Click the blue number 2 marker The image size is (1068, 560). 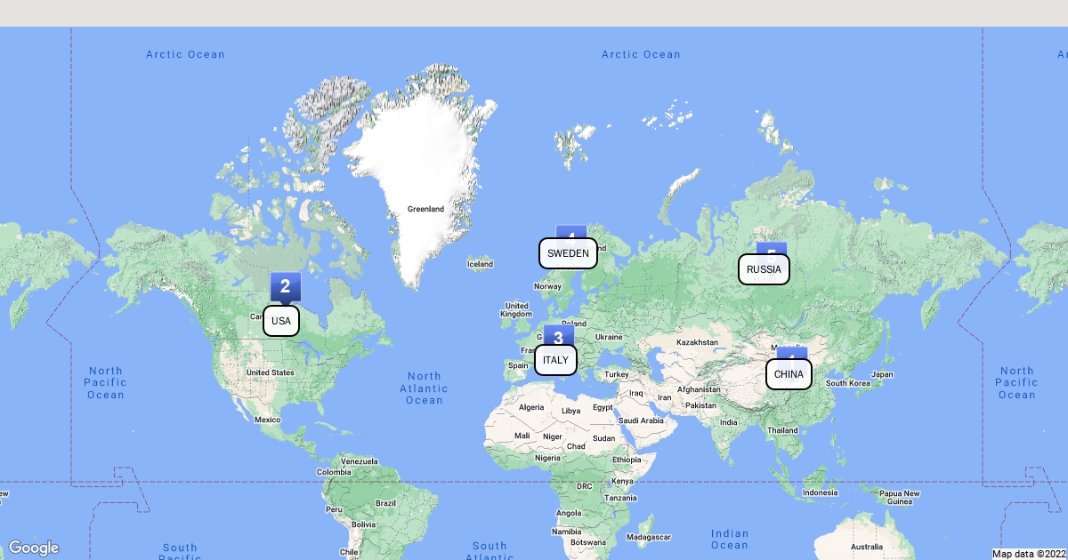tap(285, 286)
